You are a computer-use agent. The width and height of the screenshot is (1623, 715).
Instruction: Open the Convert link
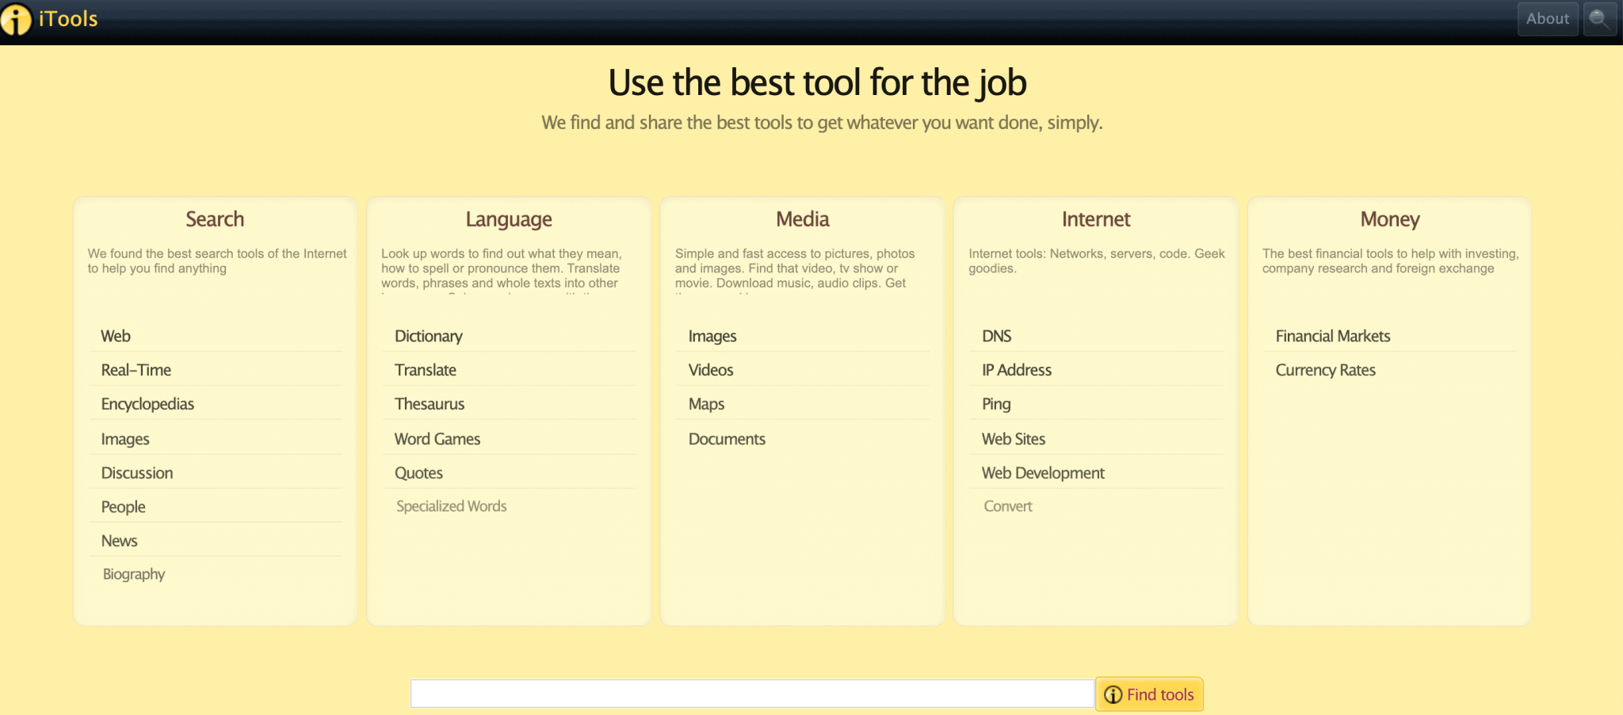(1008, 506)
